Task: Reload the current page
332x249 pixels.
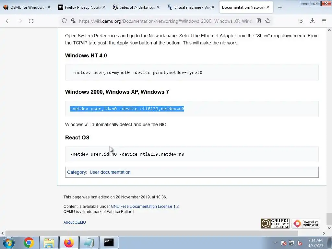Action: coord(31,21)
